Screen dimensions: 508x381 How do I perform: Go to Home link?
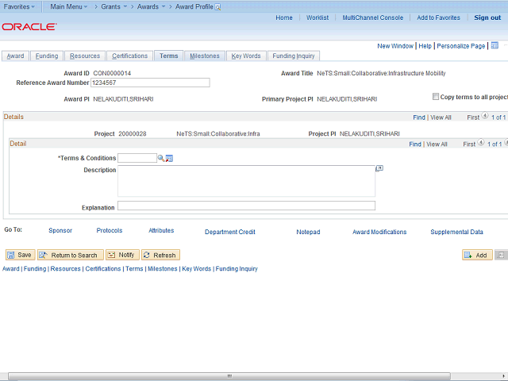284,17
